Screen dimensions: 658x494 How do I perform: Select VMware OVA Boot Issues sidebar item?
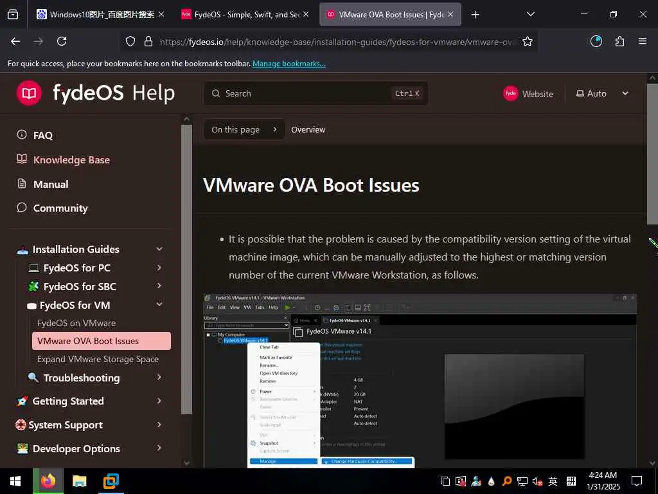click(x=102, y=341)
